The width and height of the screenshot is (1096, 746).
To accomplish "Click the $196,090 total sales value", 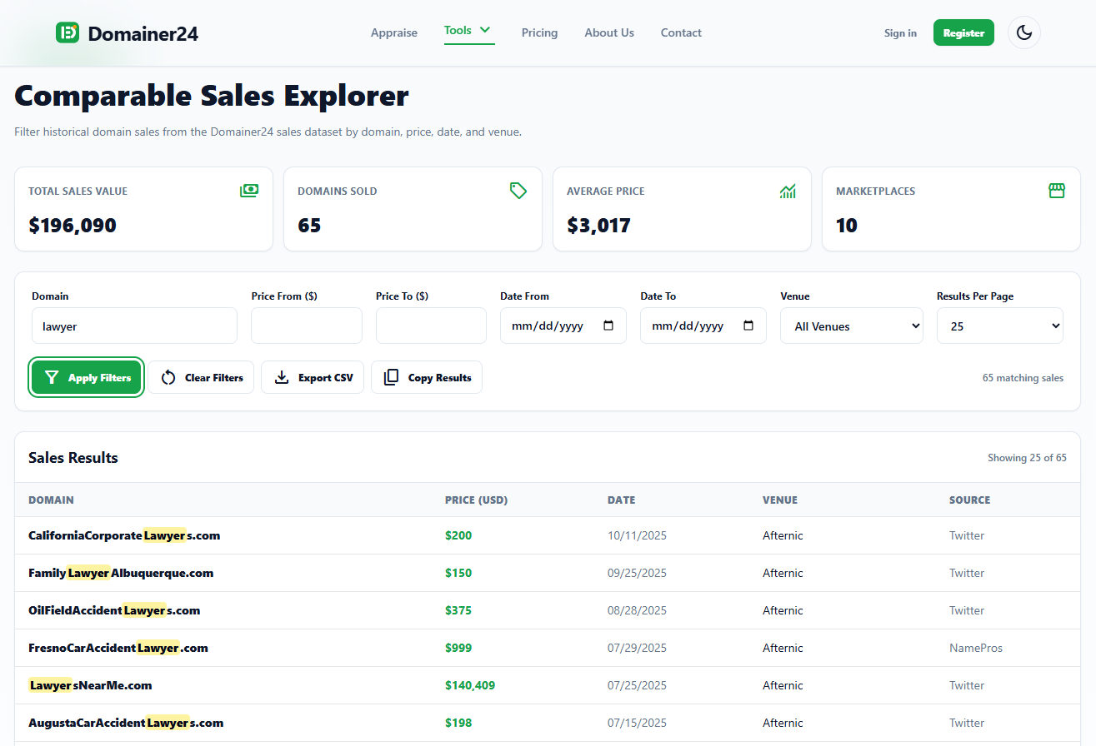I will (x=73, y=226).
